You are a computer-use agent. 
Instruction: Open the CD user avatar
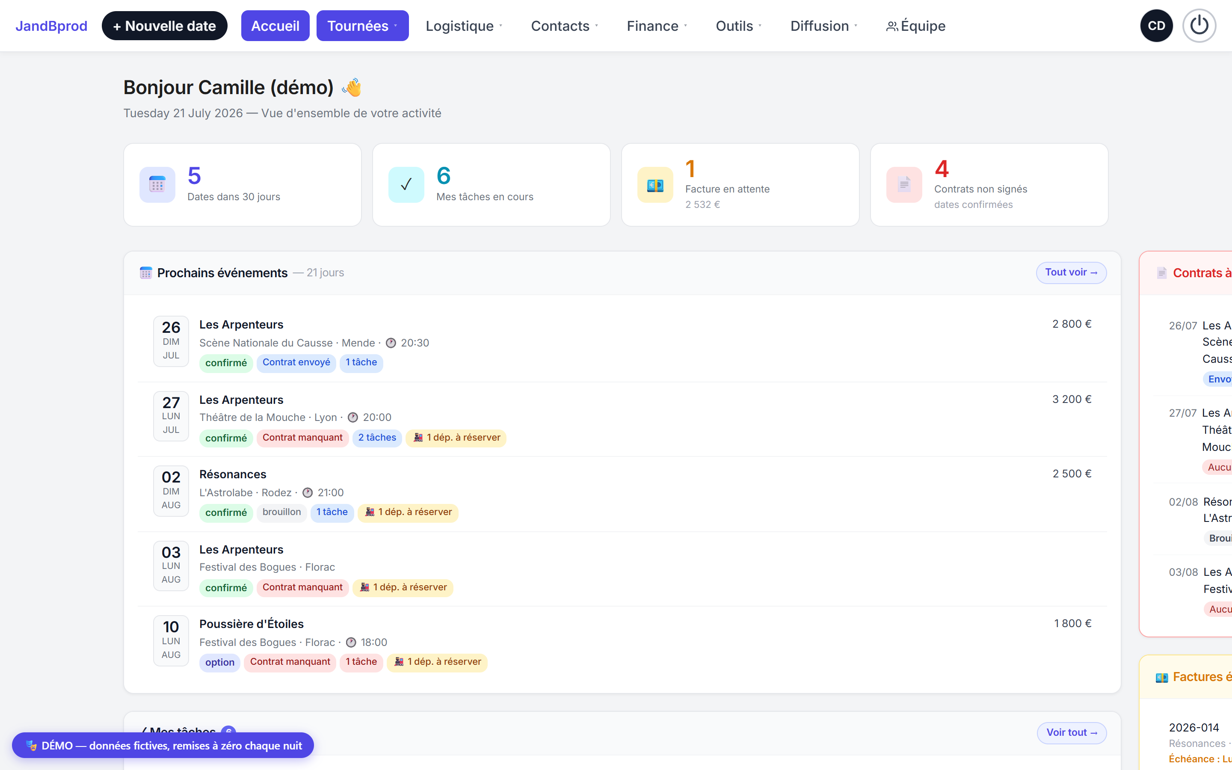(1156, 26)
